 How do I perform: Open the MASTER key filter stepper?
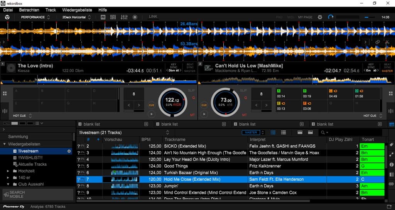pyautogui.click(x=263, y=132)
